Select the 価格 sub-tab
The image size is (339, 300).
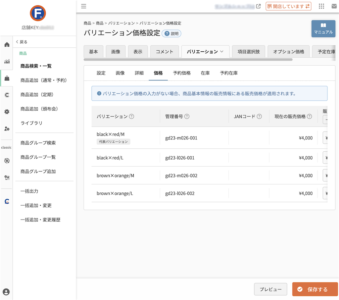[x=158, y=73]
